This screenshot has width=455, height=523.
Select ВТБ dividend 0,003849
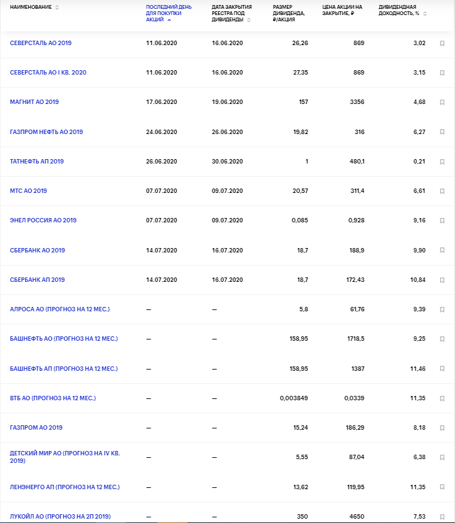tap(294, 398)
